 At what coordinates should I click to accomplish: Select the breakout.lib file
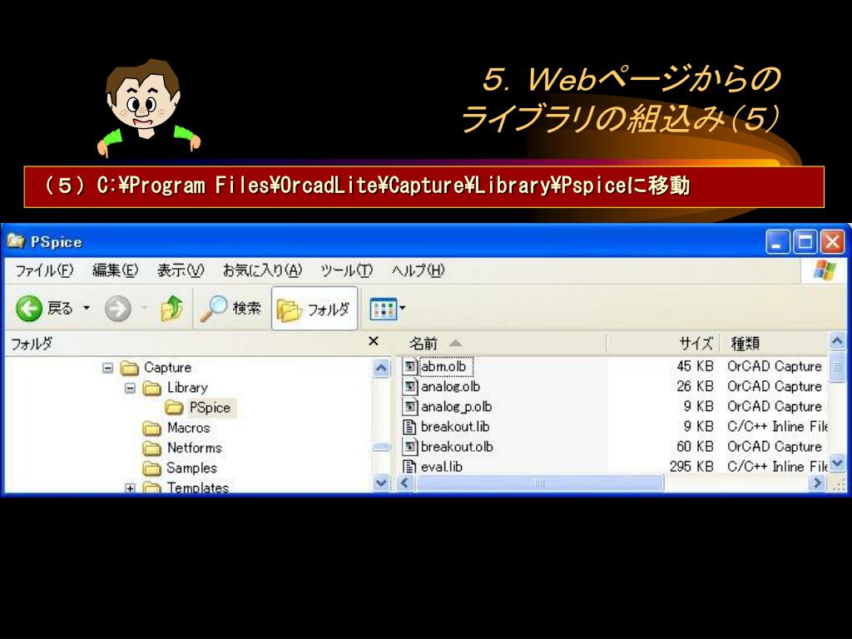click(455, 427)
